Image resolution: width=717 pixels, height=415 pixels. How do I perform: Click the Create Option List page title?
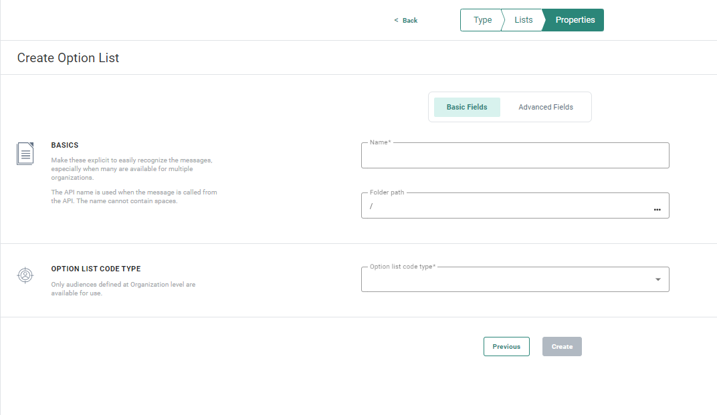pyautogui.click(x=68, y=58)
